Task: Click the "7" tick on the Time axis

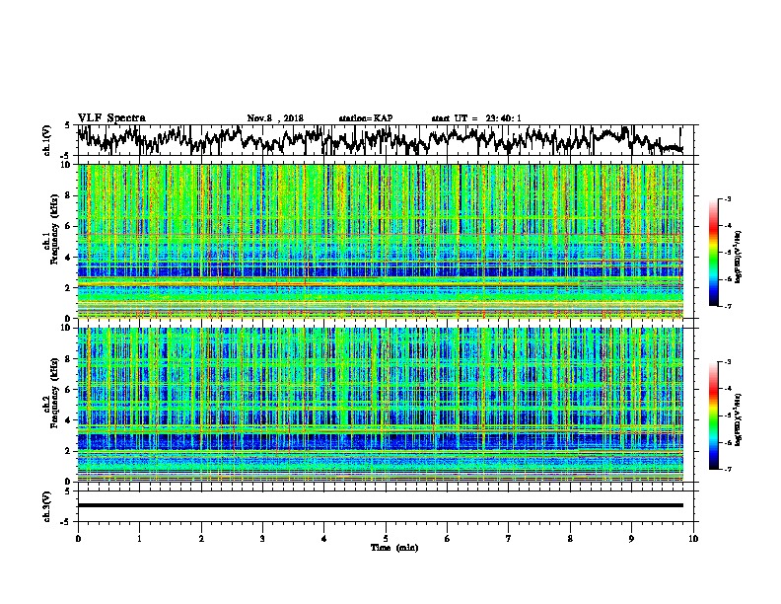Action: 509,539
